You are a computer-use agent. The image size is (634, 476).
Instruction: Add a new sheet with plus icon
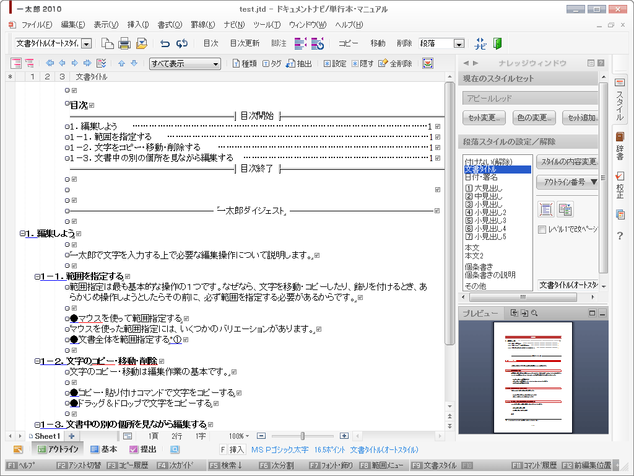click(x=72, y=436)
